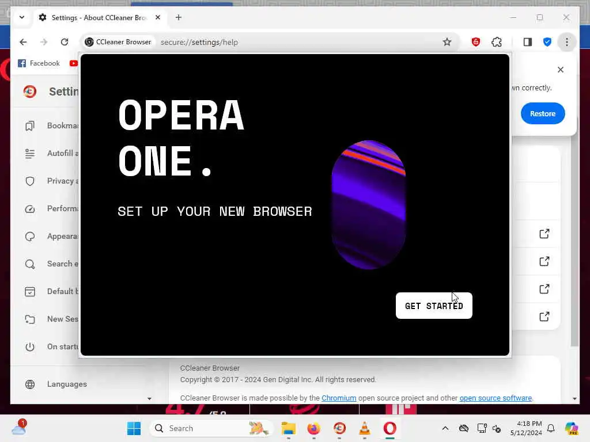Viewport: 590px width, 442px height.
Task: Open the Facebook bookmark
Action: (39, 63)
